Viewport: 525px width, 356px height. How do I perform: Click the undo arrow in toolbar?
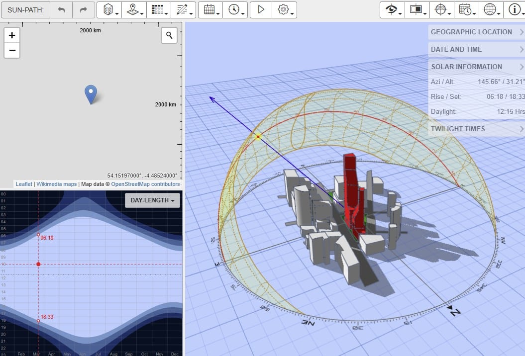click(61, 10)
